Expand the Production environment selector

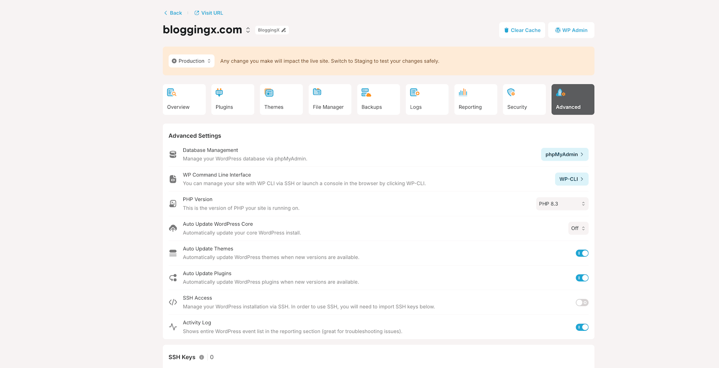click(191, 61)
